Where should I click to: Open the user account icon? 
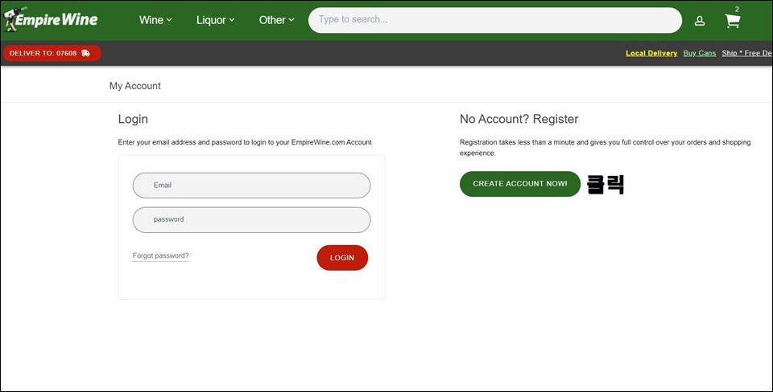click(700, 21)
